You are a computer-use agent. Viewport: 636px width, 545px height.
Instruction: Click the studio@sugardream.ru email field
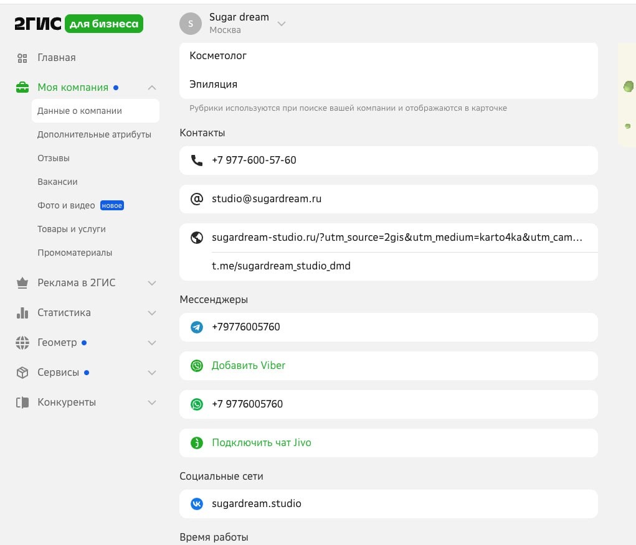pyautogui.click(x=267, y=199)
